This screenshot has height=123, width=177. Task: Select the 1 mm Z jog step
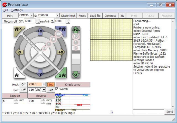tap(76, 42)
